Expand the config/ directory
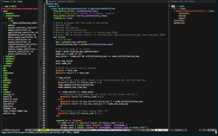218x136 pixels. (1, 66)
